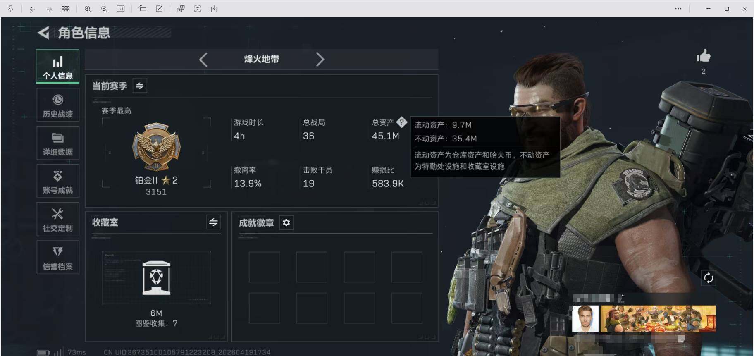Click the feast banner name card
The height and width of the screenshot is (356, 754).
[x=658, y=319]
